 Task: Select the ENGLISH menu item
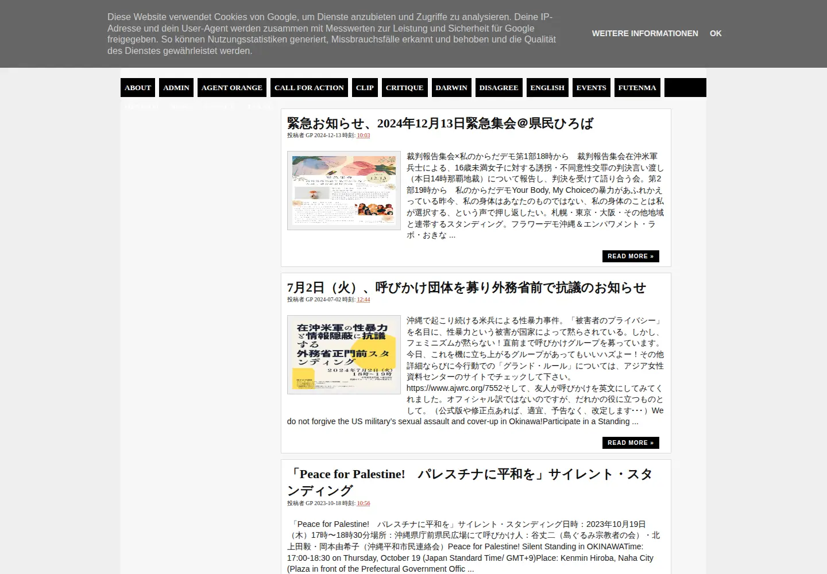click(547, 88)
